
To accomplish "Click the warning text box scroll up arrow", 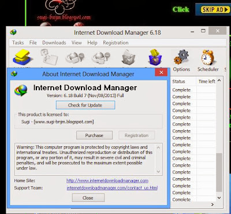I will (158, 147).
